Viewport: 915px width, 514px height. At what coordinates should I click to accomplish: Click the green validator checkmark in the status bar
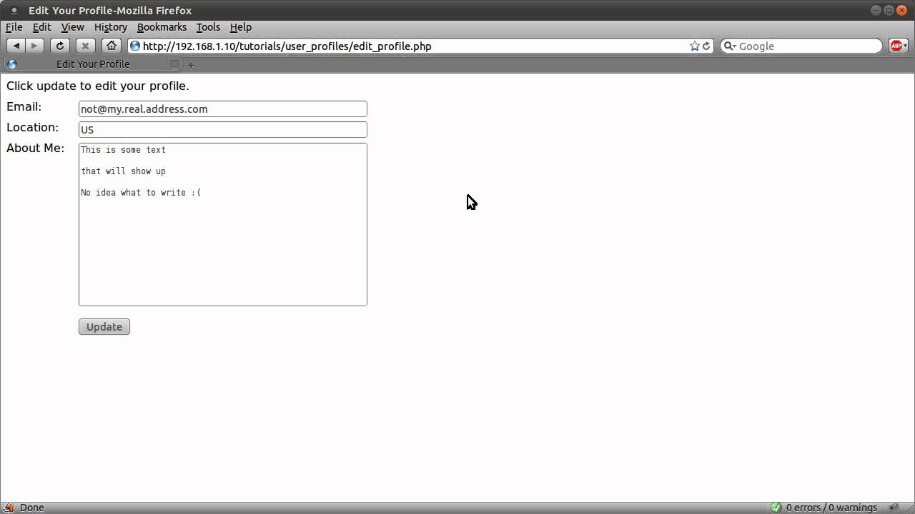coord(776,508)
